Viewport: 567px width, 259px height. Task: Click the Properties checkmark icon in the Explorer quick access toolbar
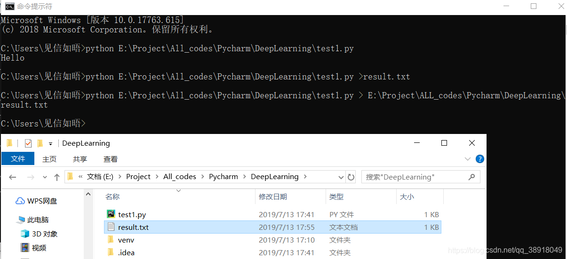(x=28, y=143)
